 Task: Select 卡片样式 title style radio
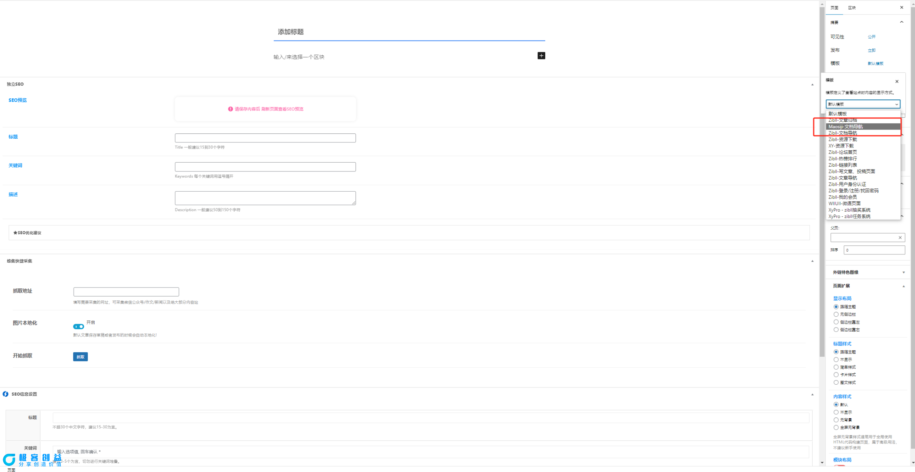(x=836, y=375)
